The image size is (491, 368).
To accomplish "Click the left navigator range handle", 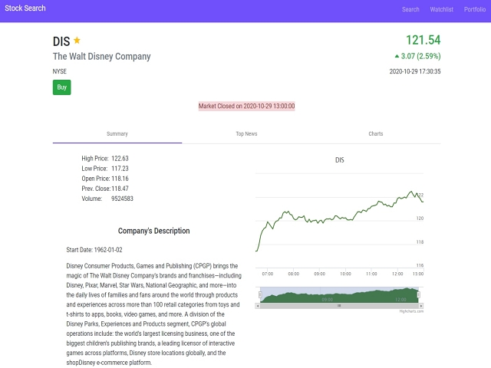I will coord(260,295).
